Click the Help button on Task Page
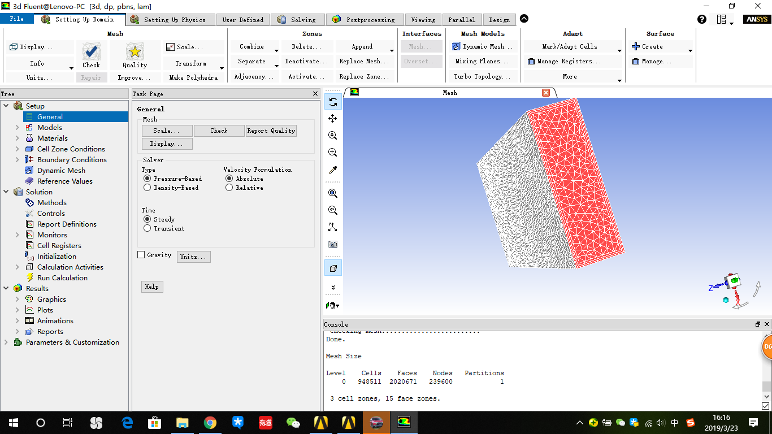 click(151, 287)
